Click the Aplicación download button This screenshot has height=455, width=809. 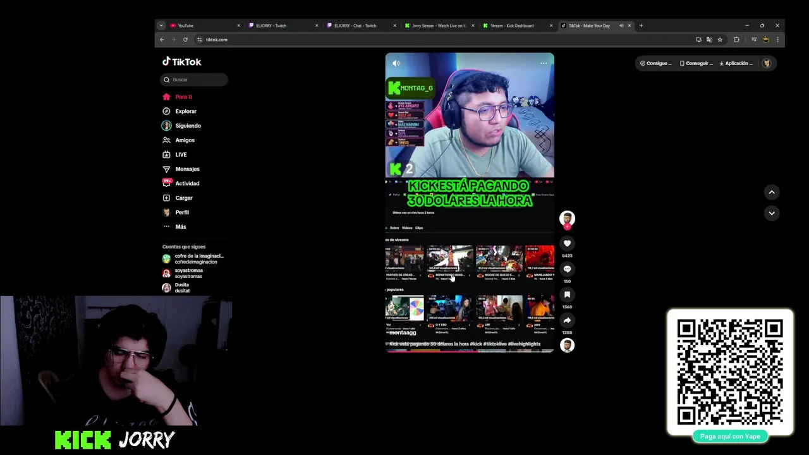point(736,63)
